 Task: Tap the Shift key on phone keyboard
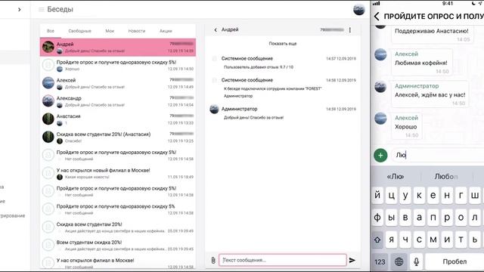pyautogui.click(x=377, y=240)
